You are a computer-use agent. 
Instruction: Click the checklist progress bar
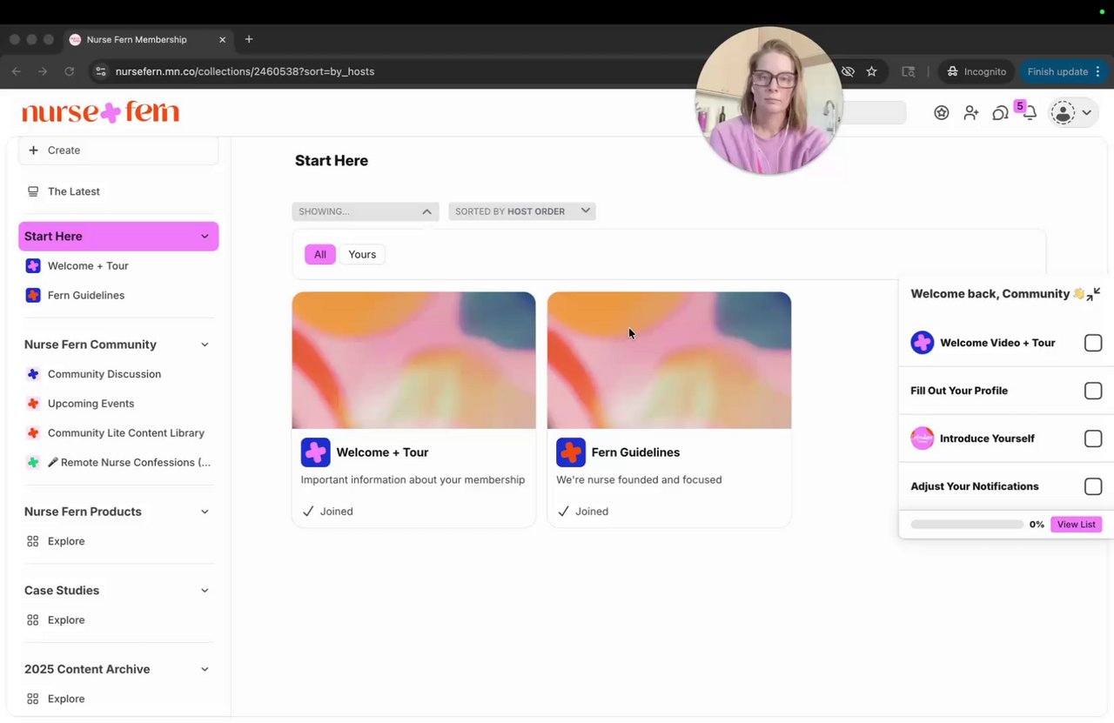click(x=967, y=525)
